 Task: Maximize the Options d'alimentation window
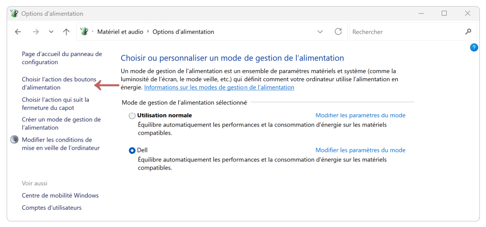[x=444, y=14]
